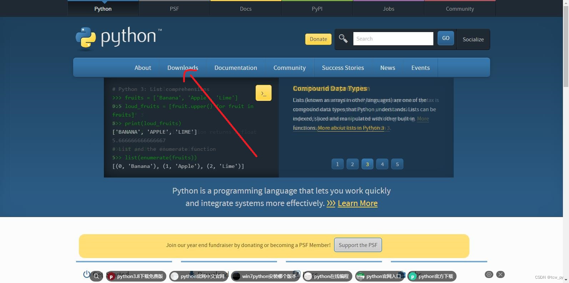Click the GO search button
Viewport: 569px width, 283px height.
tap(446, 38)
